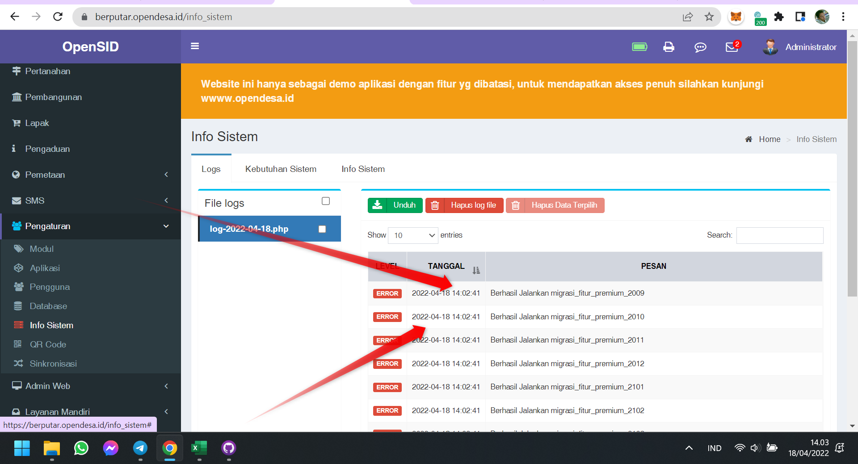The image size is (858, 464).
Task: Open Windows Start menu
Action: [22, 448]
